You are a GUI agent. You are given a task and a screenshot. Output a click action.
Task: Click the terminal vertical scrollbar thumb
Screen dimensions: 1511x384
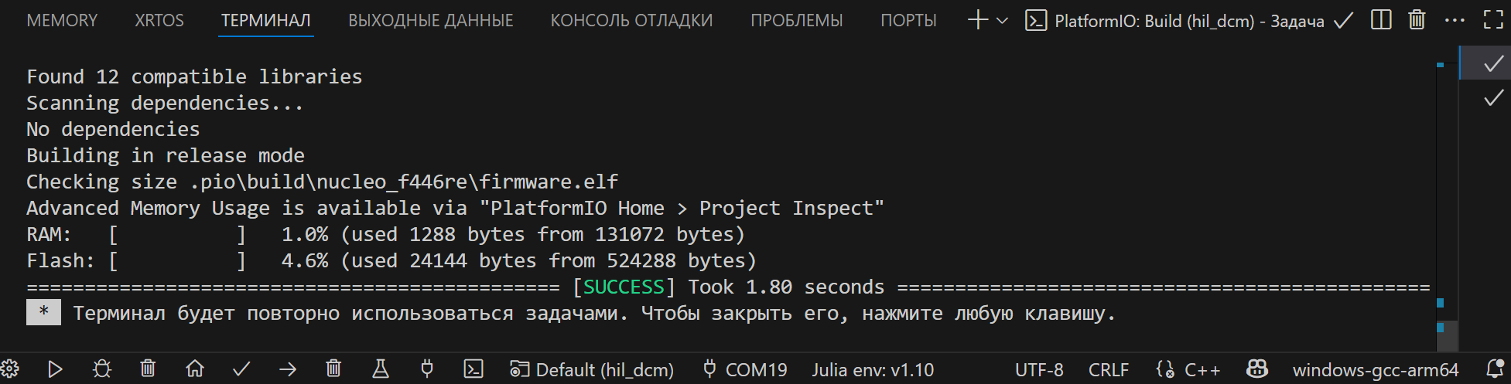click(x=1447, y=336)
